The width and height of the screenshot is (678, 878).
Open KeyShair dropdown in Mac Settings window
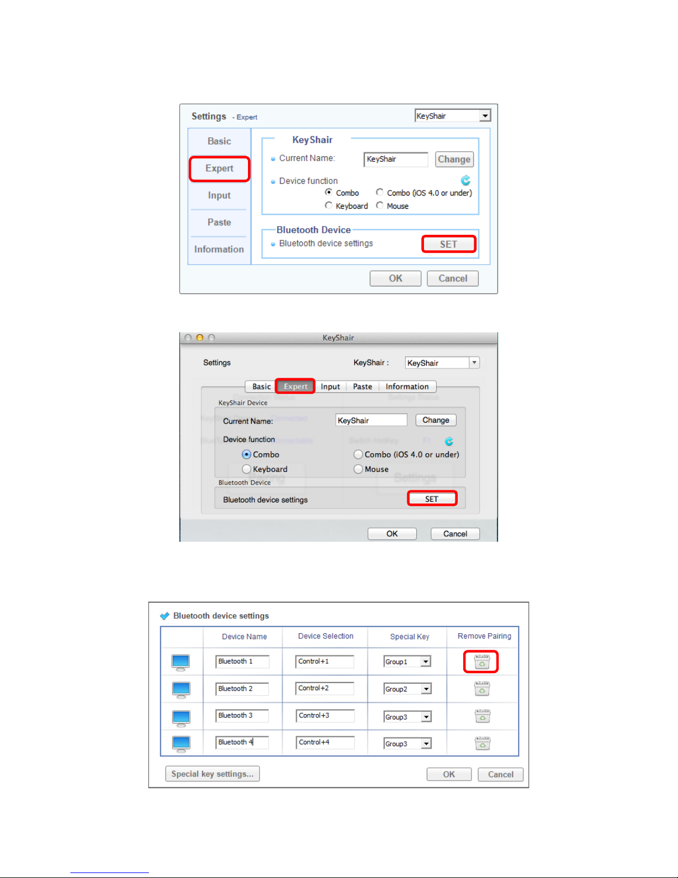[x=474, y=363]
